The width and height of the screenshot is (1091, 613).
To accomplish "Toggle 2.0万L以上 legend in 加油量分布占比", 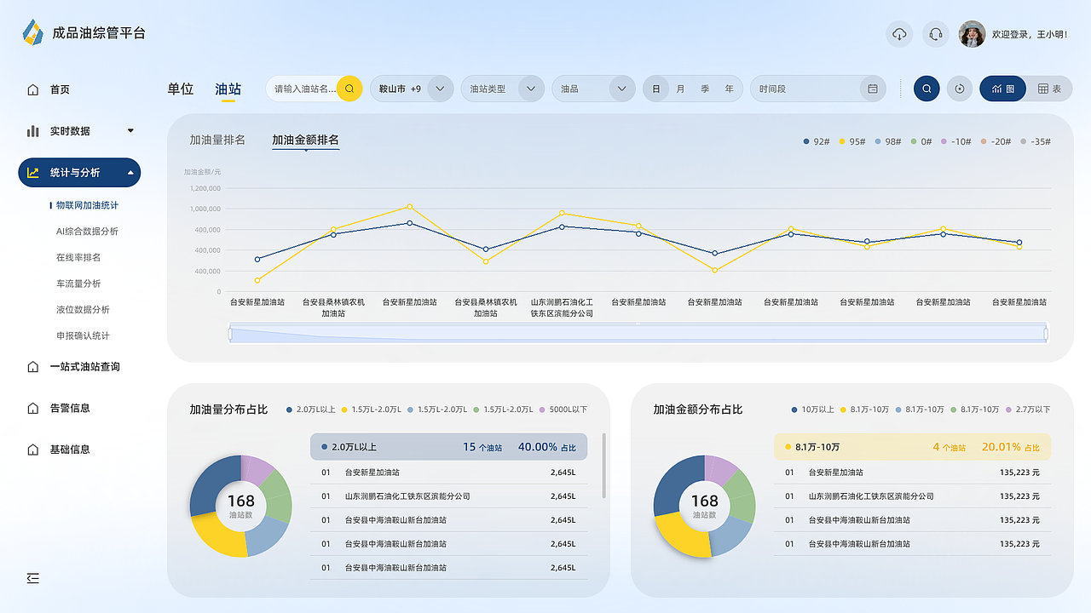I will click(310, 410).
